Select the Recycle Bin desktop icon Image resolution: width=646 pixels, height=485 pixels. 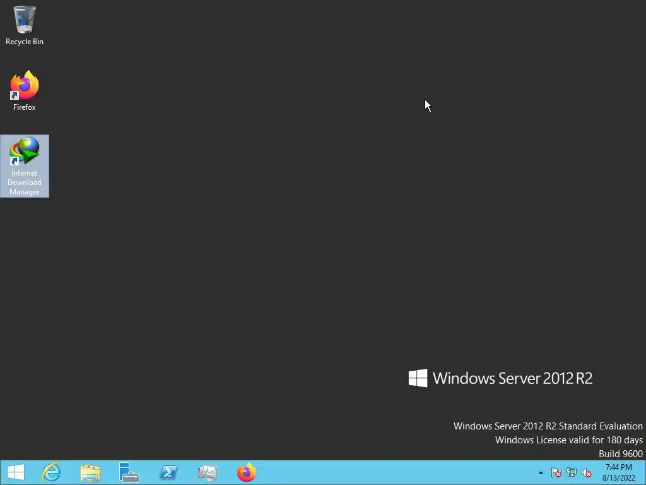pyautogui.click(x=25, y=25)
